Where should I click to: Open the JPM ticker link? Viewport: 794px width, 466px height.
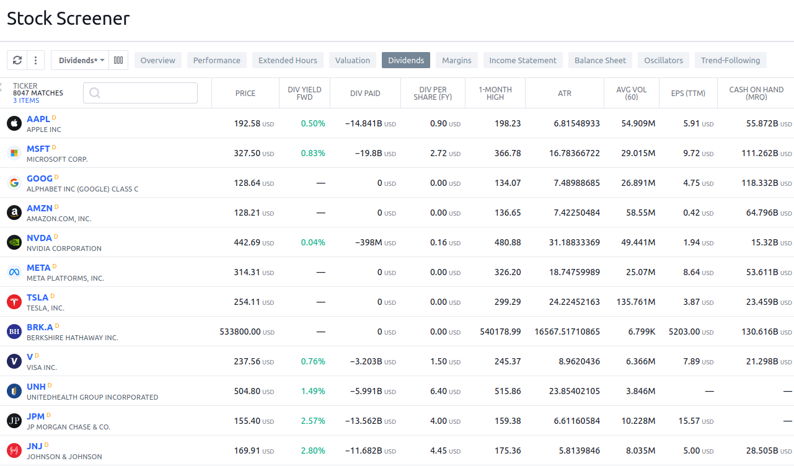(x=36, y=416)
